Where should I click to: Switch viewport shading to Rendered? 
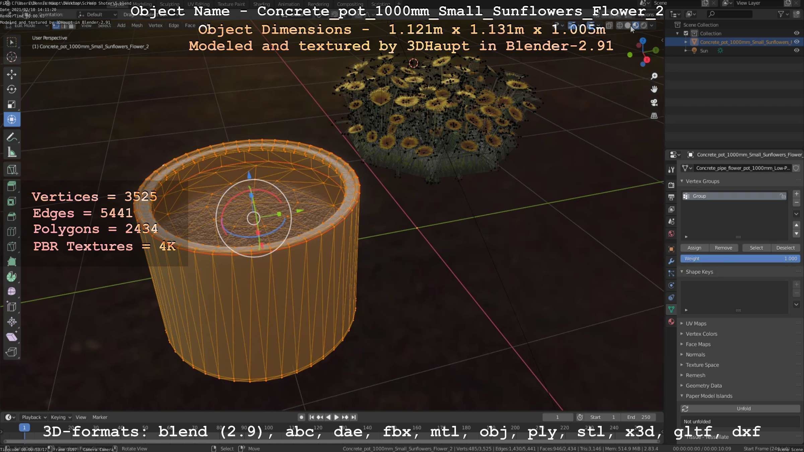point(644,25)
